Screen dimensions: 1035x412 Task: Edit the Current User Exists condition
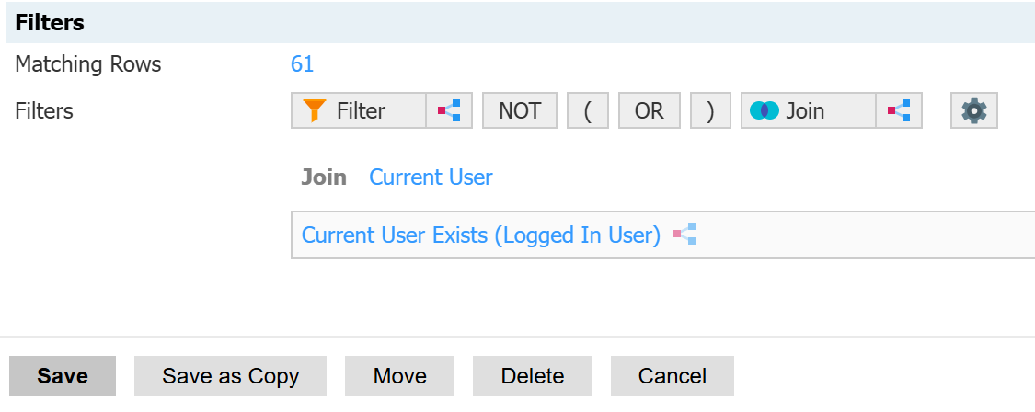480,235
